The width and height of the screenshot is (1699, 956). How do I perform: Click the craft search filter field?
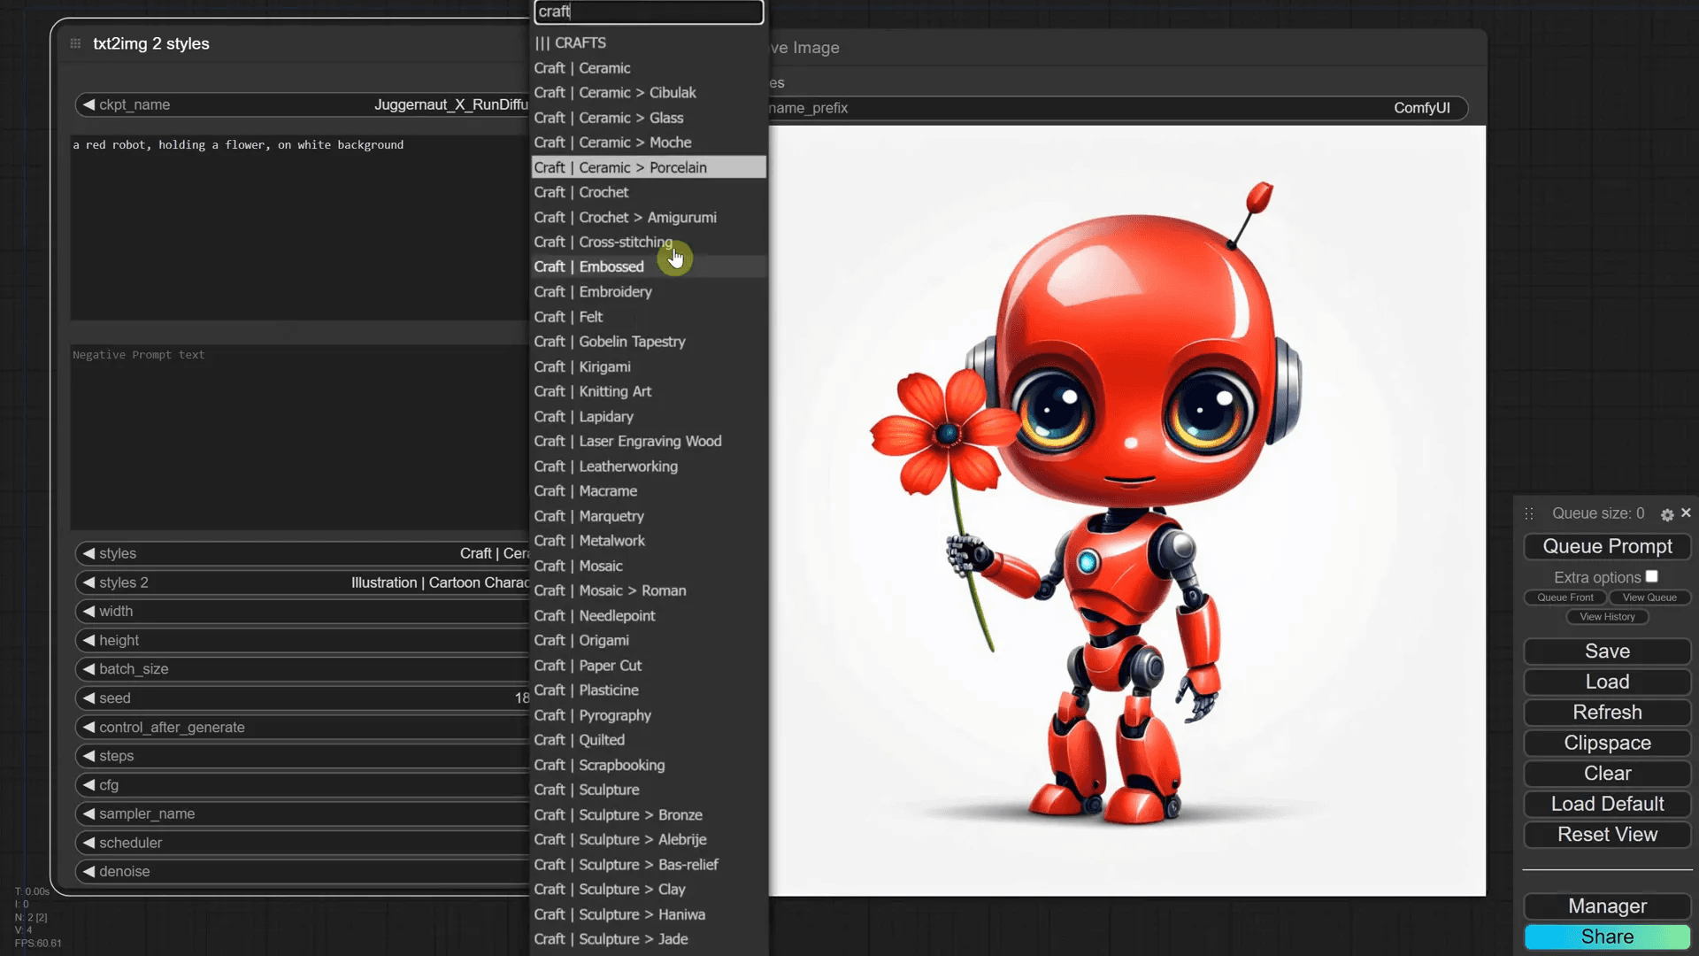[649, 12]
